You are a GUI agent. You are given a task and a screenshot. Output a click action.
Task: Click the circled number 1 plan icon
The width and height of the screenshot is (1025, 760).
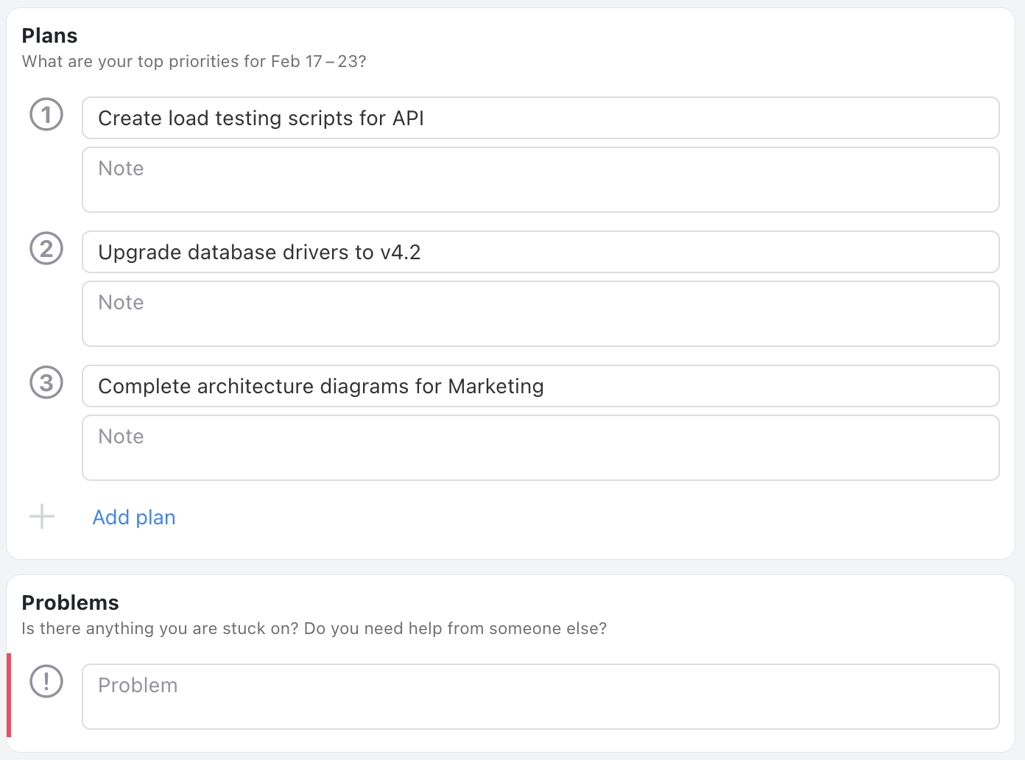46,115
